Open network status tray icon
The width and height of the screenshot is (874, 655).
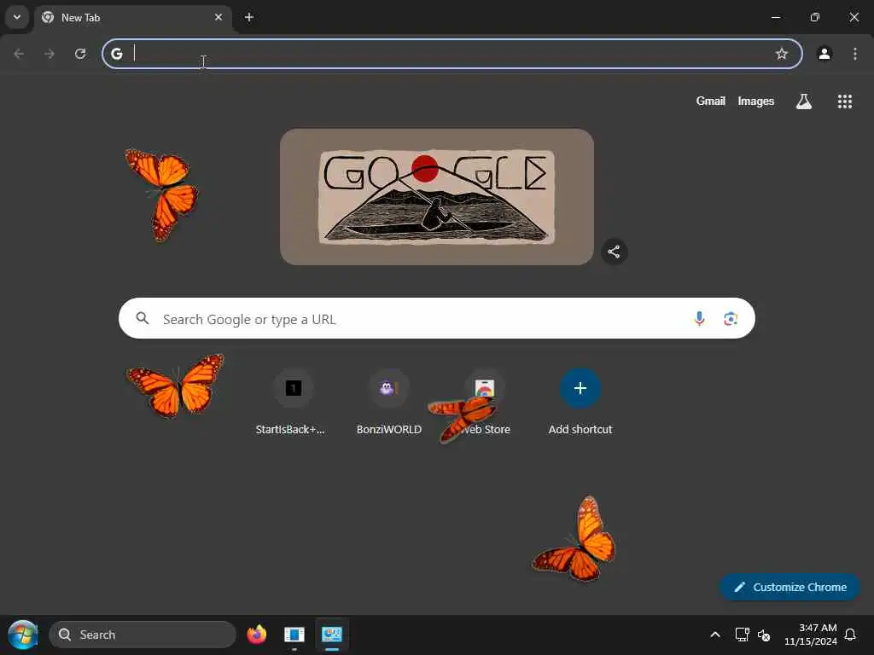click(742, 635)
